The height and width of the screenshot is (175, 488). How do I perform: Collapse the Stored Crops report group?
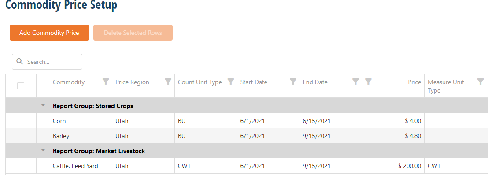point(43,105)
